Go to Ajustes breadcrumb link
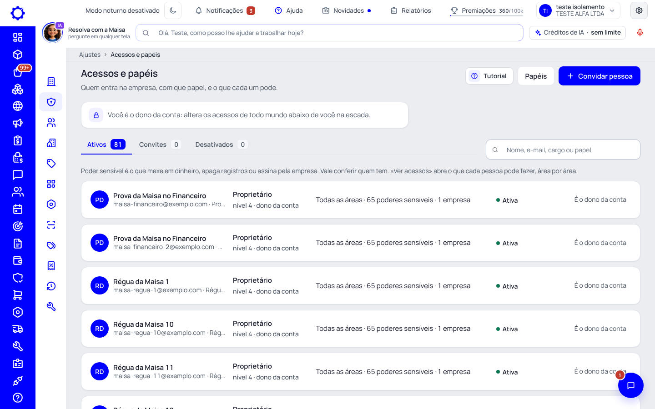Image resolution: width=655 pixels, height=409 pixels. (x=90, y=55)
